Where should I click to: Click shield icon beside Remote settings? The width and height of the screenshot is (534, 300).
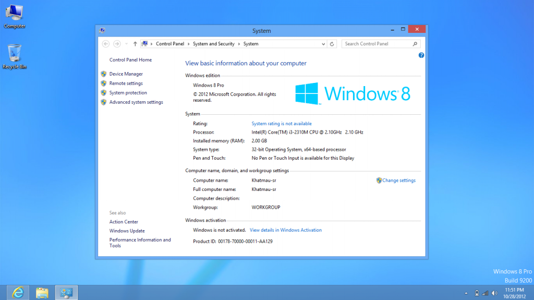click(104, 83)
